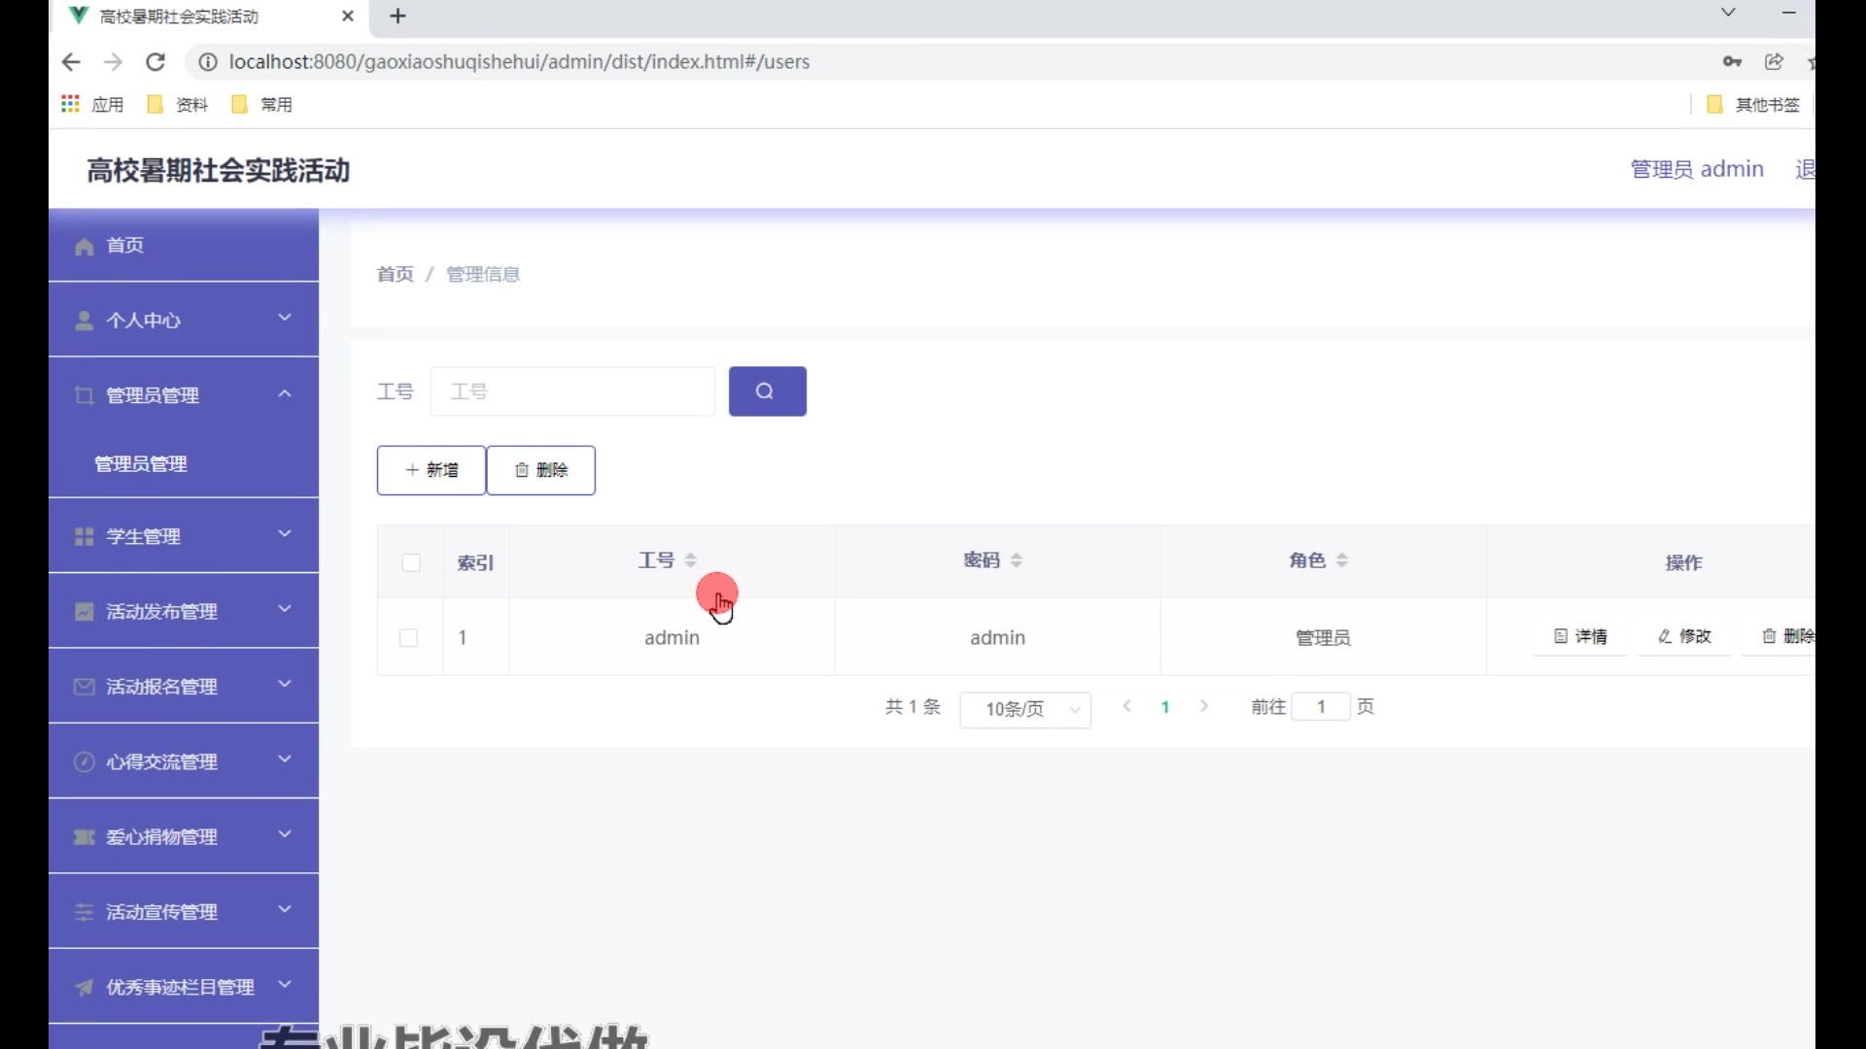This screenshot has width=1866, height=1049.
Task: Select the 管理员管理 submenu item
Action: [x=141, y=464]
